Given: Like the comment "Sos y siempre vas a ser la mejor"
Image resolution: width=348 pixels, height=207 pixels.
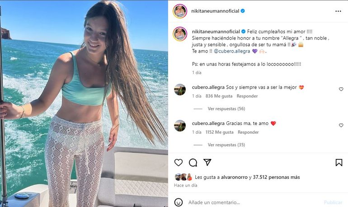Looking at the screenshot, I should tap(341, 89).
